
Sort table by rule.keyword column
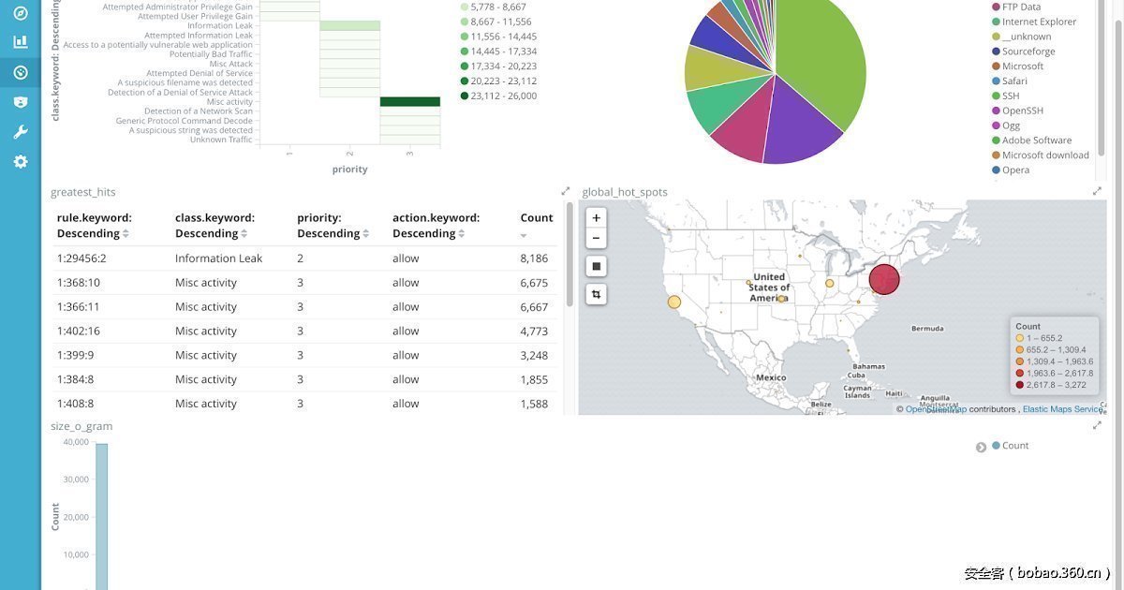(126, 233)
